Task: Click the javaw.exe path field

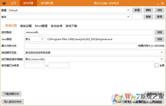Action: (100, 39)
